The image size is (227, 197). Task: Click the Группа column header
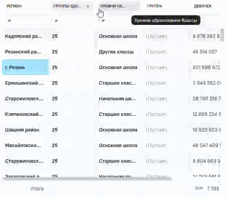coord(155,6)
